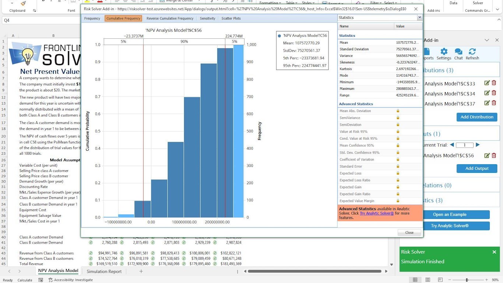Click the zoom in plus button
The image size is (503, 283).
point(486,280)
